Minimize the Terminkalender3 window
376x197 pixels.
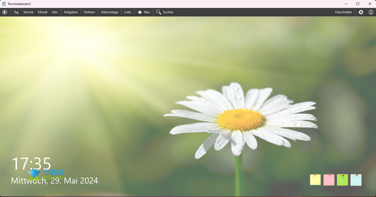click(346, 4)
